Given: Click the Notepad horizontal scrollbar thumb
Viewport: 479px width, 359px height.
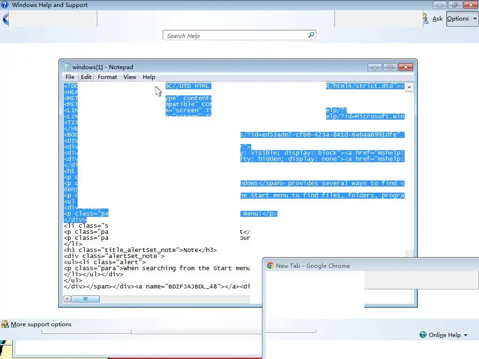Looking at the screenshot, I should pos(86,299).
